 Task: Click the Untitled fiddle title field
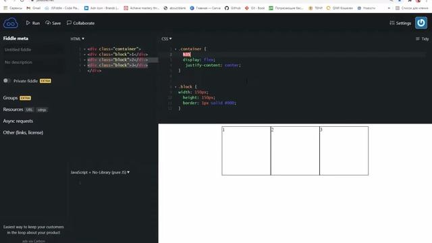(33, 49)
